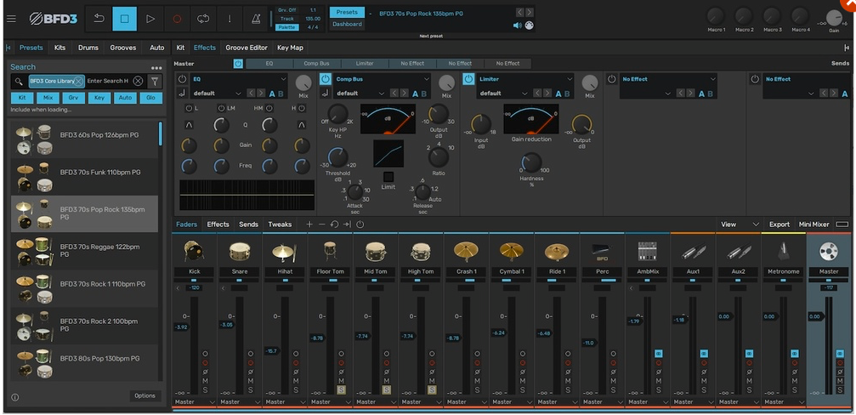Click the Crash 1 cymbal icon
This screenshot has height=415, width=856.
pyautogui.click(x=466, y=252)
